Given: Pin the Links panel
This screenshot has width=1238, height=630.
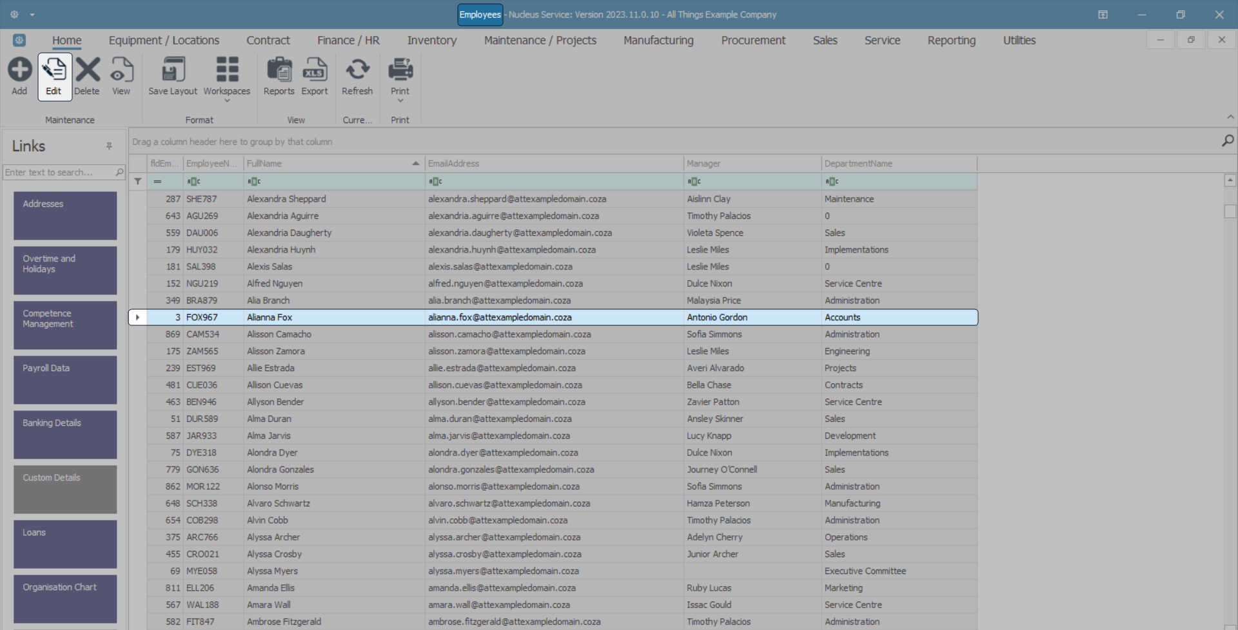Looking at the screenshot, I should point(109,146).
